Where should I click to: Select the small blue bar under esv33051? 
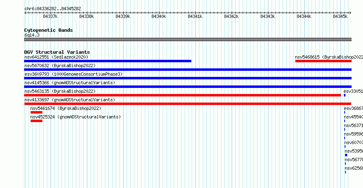tap(345, 95)
